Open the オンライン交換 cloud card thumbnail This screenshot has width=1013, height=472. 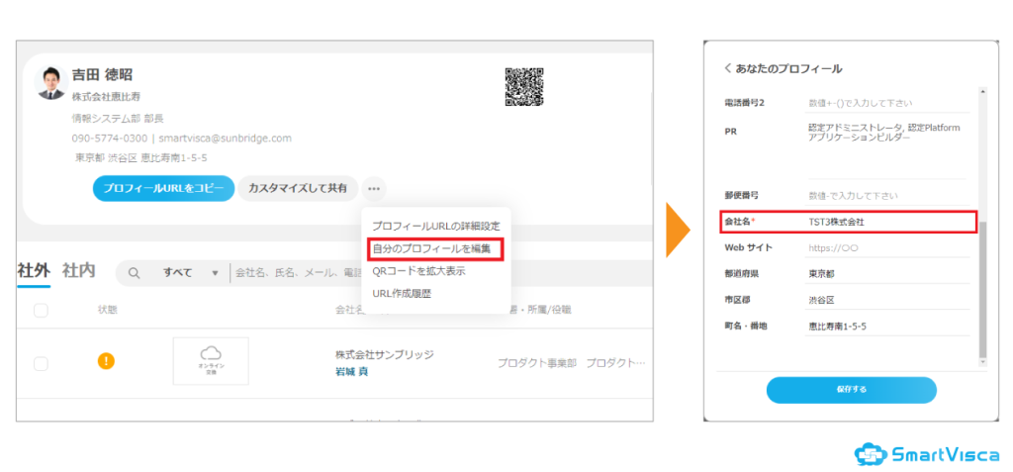click(211, 361)
